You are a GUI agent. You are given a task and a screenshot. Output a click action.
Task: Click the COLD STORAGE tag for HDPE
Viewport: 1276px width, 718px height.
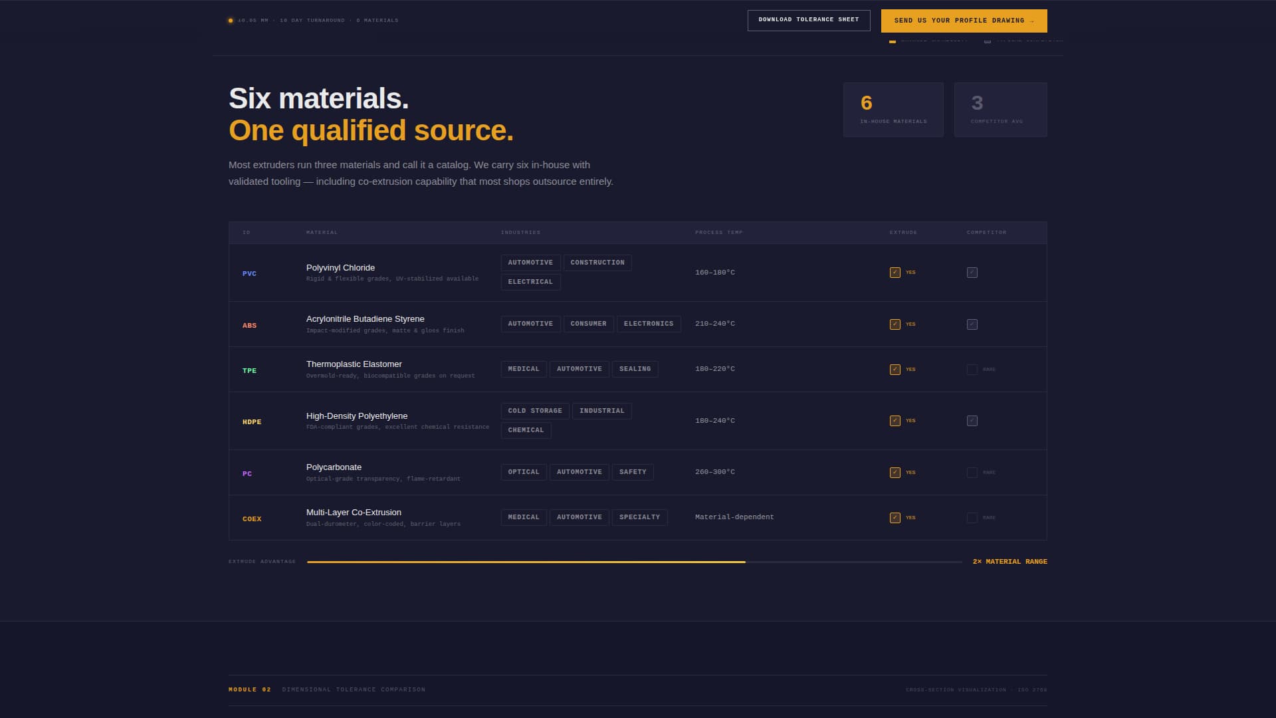(x=534, y=411)
